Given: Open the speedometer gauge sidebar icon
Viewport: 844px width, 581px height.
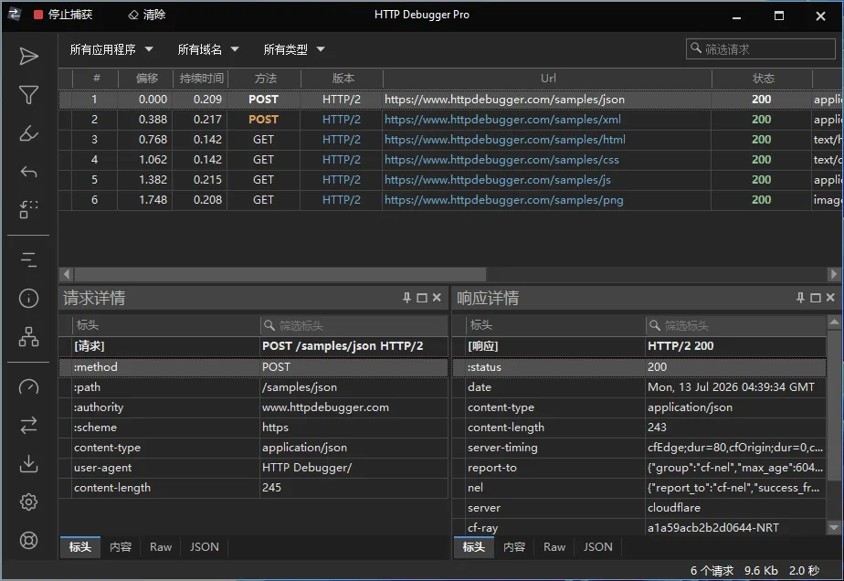Looking at the screenshot, I should (28, 387).
